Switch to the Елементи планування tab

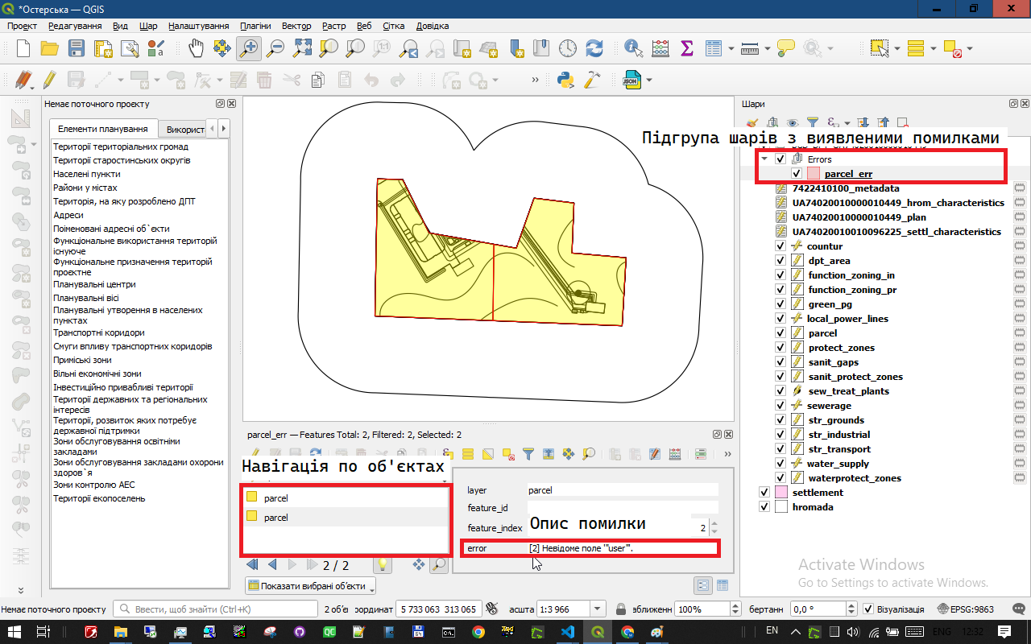(x=102, y=129)
